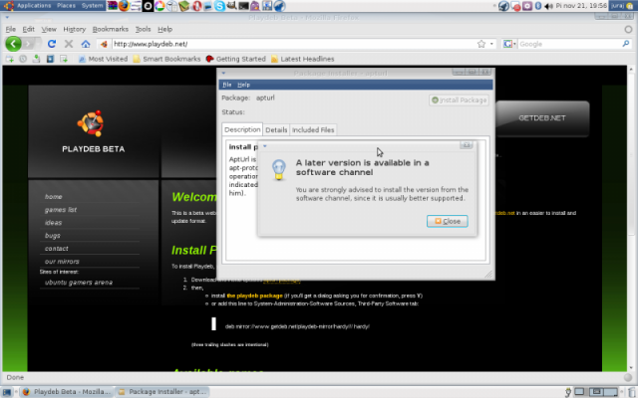Viewport: 638px width, 398px height.
Task: Switch to the Included Files tab
Action: click(x=313, y=130)
